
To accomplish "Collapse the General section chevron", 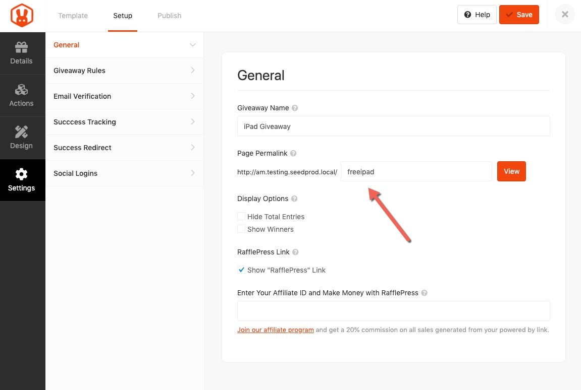I will point(193,45).
